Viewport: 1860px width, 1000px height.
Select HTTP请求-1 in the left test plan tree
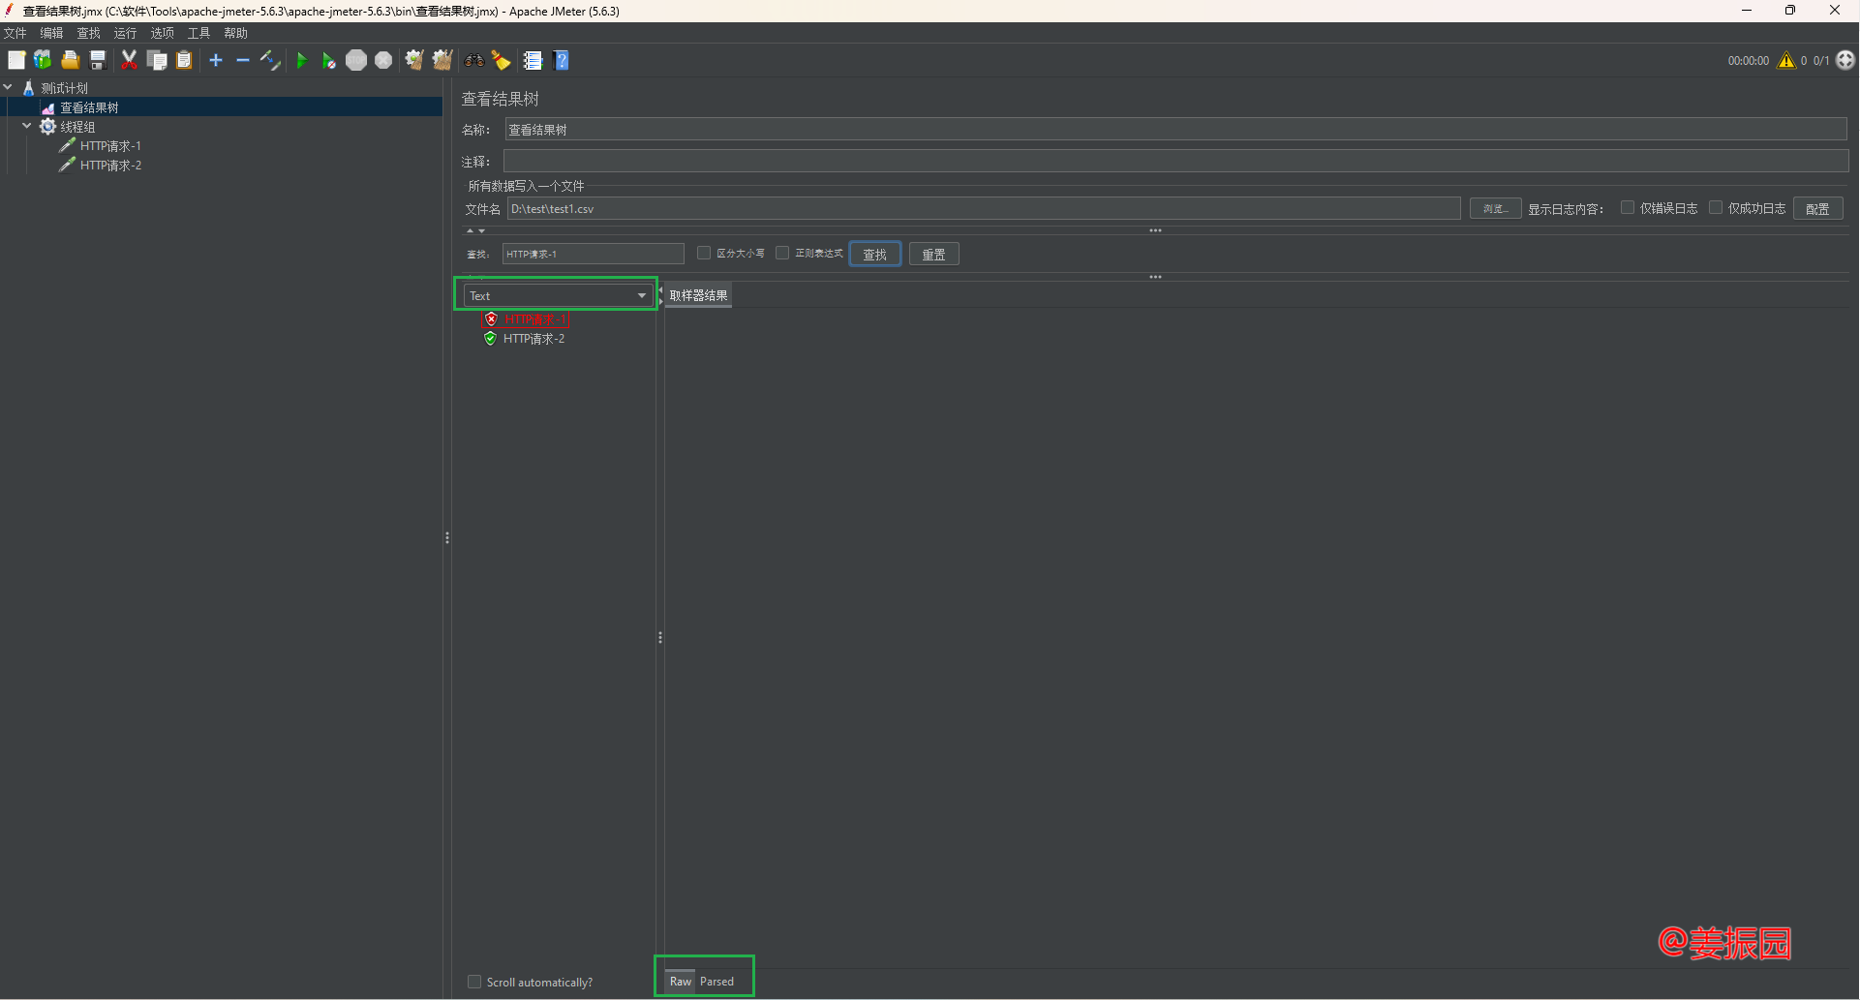tap(110, 146)
